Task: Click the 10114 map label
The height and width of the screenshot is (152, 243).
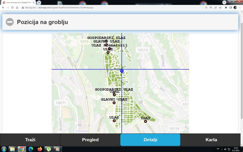Action: pos(174,128)
